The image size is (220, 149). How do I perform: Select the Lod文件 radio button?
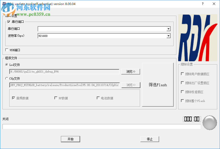[6, 65]
